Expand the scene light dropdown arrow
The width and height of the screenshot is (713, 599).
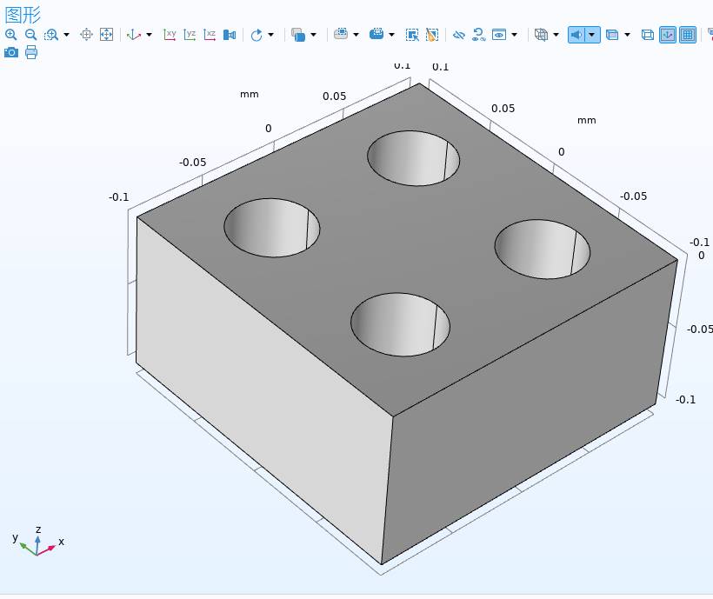pos(592,35)
